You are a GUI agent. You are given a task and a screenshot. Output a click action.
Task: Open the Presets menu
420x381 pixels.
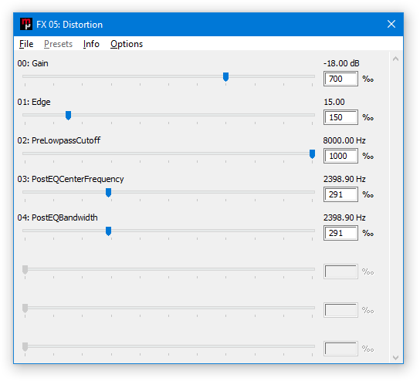(58, 44)
